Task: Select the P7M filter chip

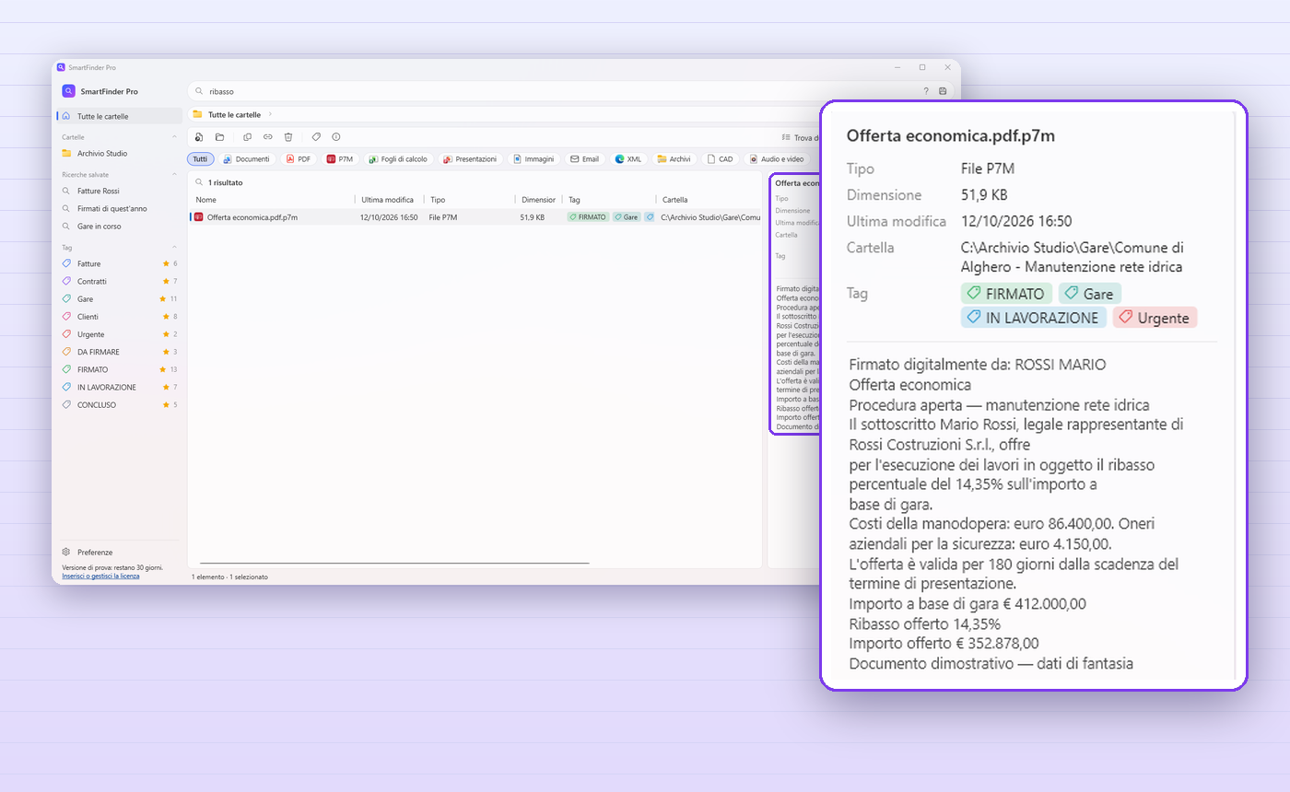Action: (x=340, y=159)
